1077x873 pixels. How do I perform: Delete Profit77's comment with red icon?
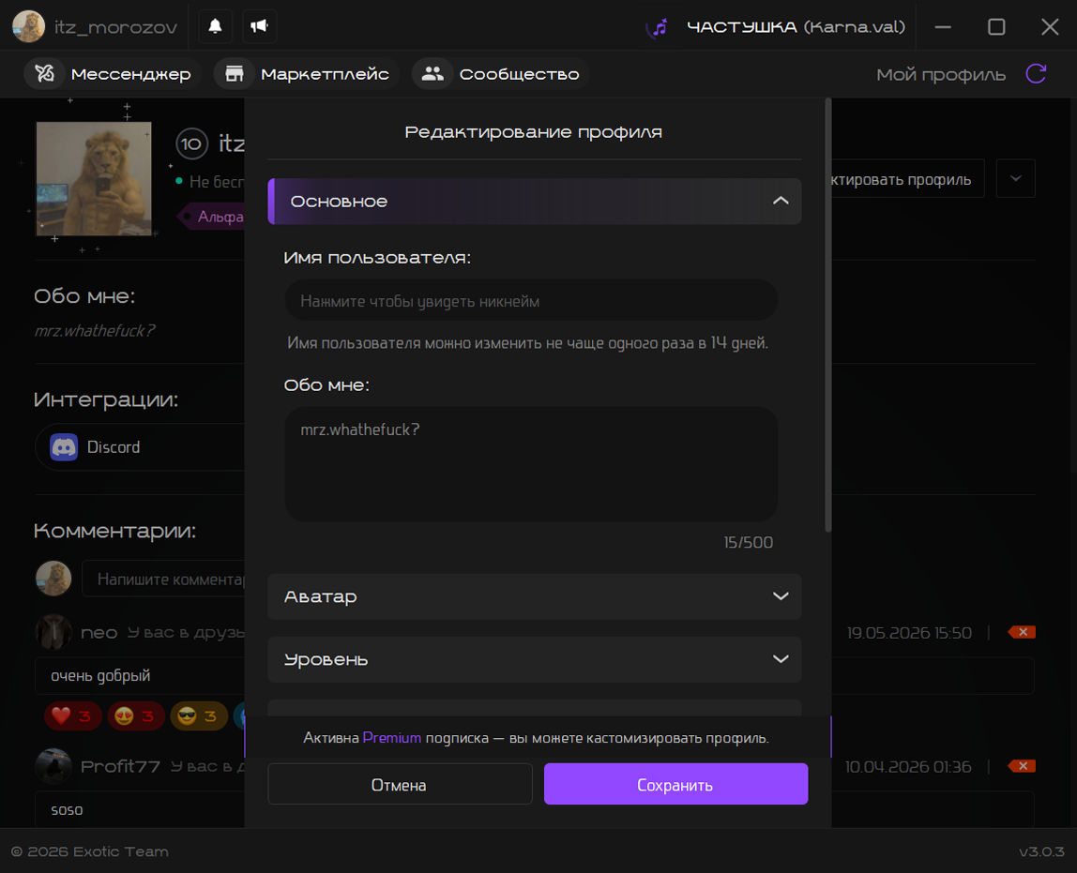pyautogui.click(x=1022, y=766)
